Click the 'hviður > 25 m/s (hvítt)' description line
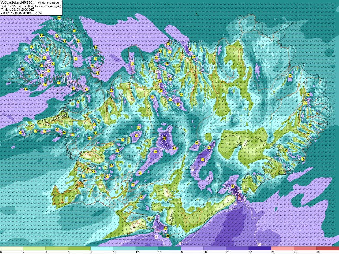339x254 pixels. click(x=31, y=6)
